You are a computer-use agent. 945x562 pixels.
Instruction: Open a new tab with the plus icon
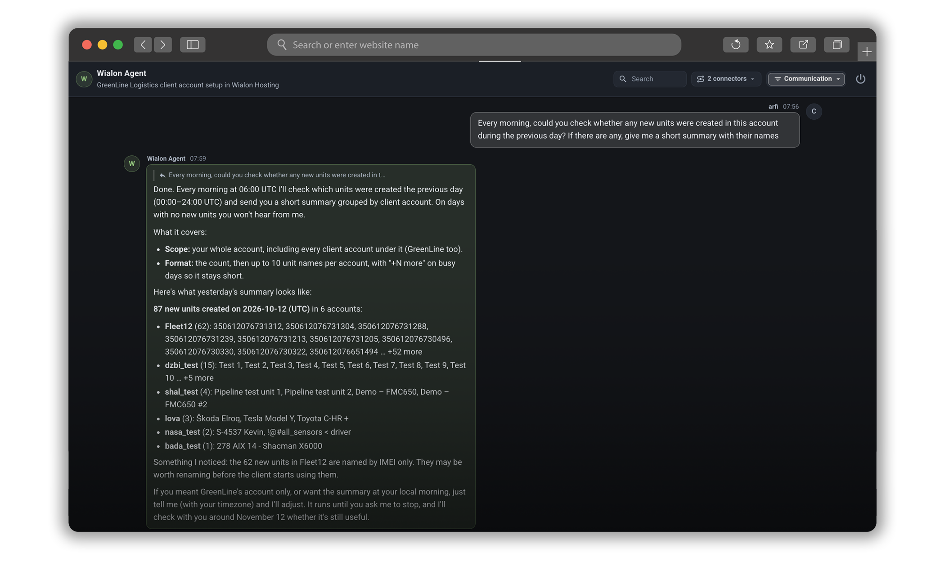(867, 52)
